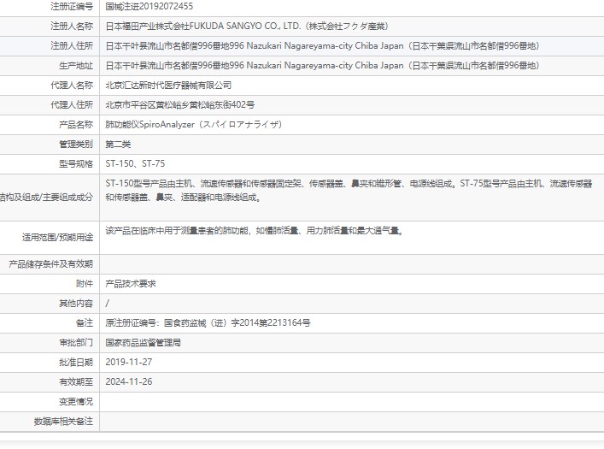Click the 其他内容 label
Screen dimensions: 604x449
click(x=76, y=304)
